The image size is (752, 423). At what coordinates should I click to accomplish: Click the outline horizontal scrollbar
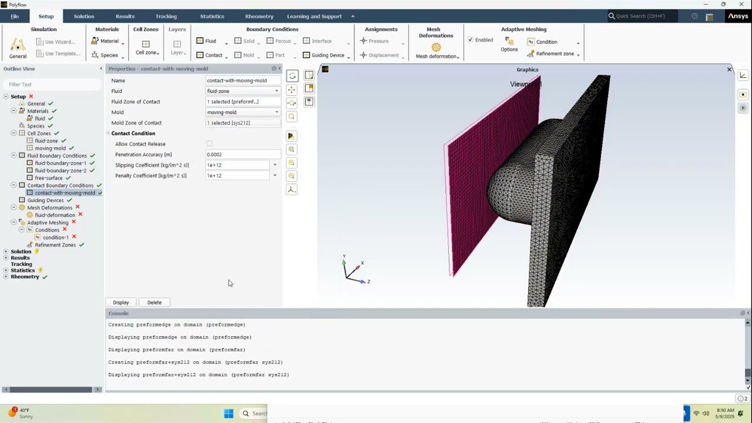pyautogui.click(x=51, y=390)
